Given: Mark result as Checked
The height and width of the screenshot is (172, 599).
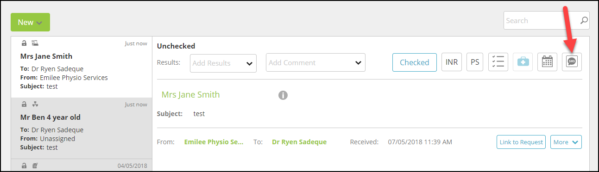Looking at the screenshot, I should (415, 62).
